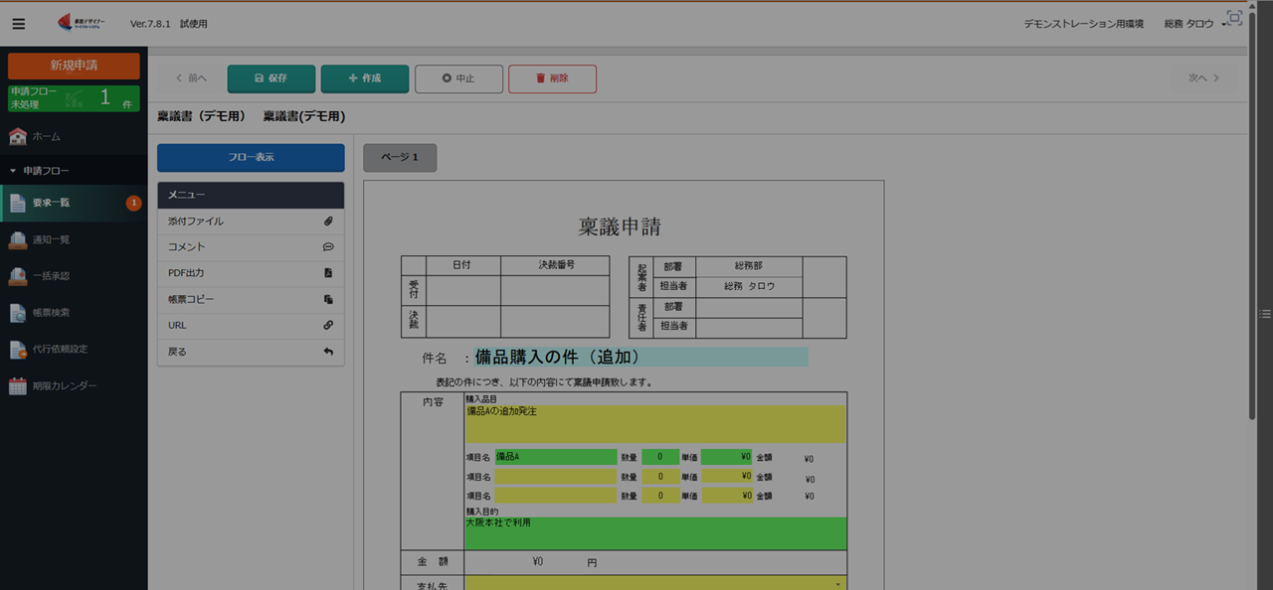Select 戻る menu entry
The image size is (1273, 590).
tap(251, 352)
